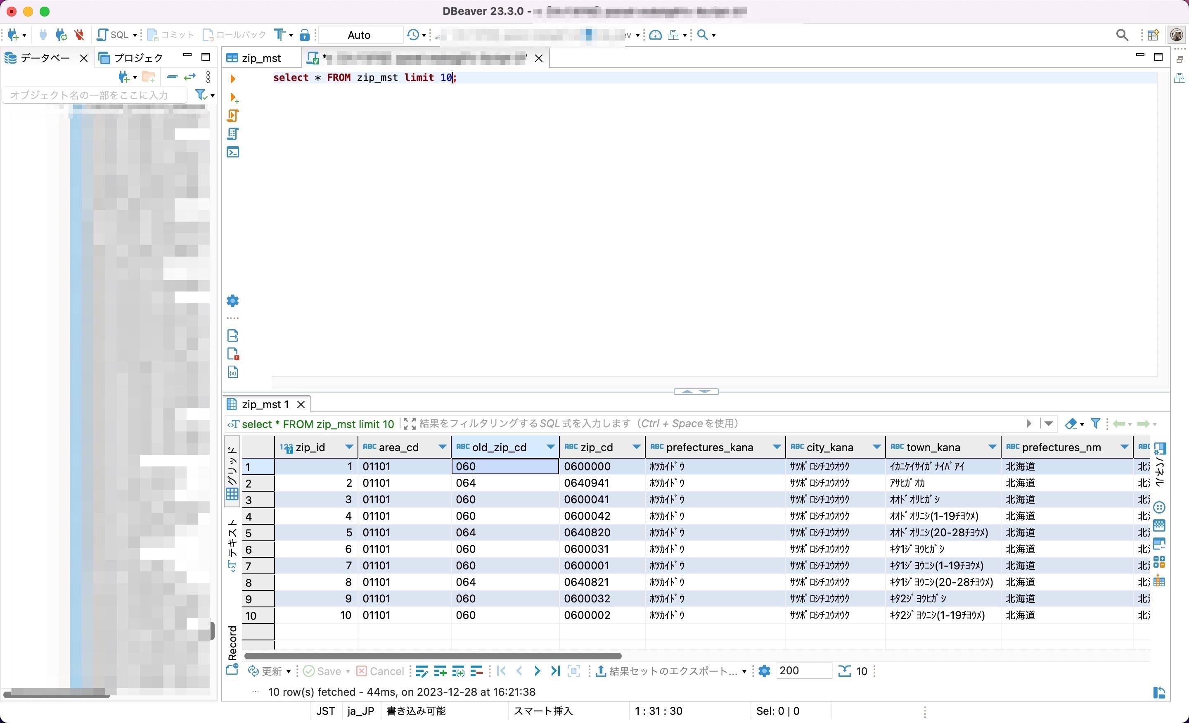Close the active SQL script tab
Image resolution: width=1189 pixels, height=723 pixels.
click(x=539, y=58)
